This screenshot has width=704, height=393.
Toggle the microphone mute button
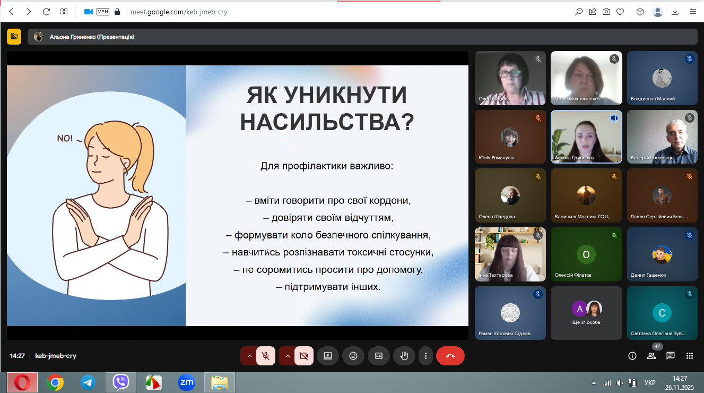tap(266, 356)
